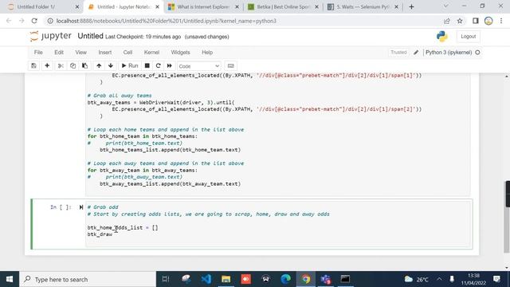The image size is (510, 287).
Task: Open the Windows Start menu
Action: (10, 279)
